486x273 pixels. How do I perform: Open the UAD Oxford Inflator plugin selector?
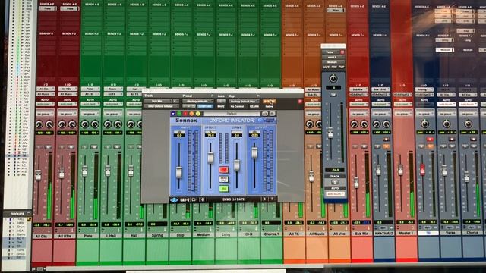[161, 106]
